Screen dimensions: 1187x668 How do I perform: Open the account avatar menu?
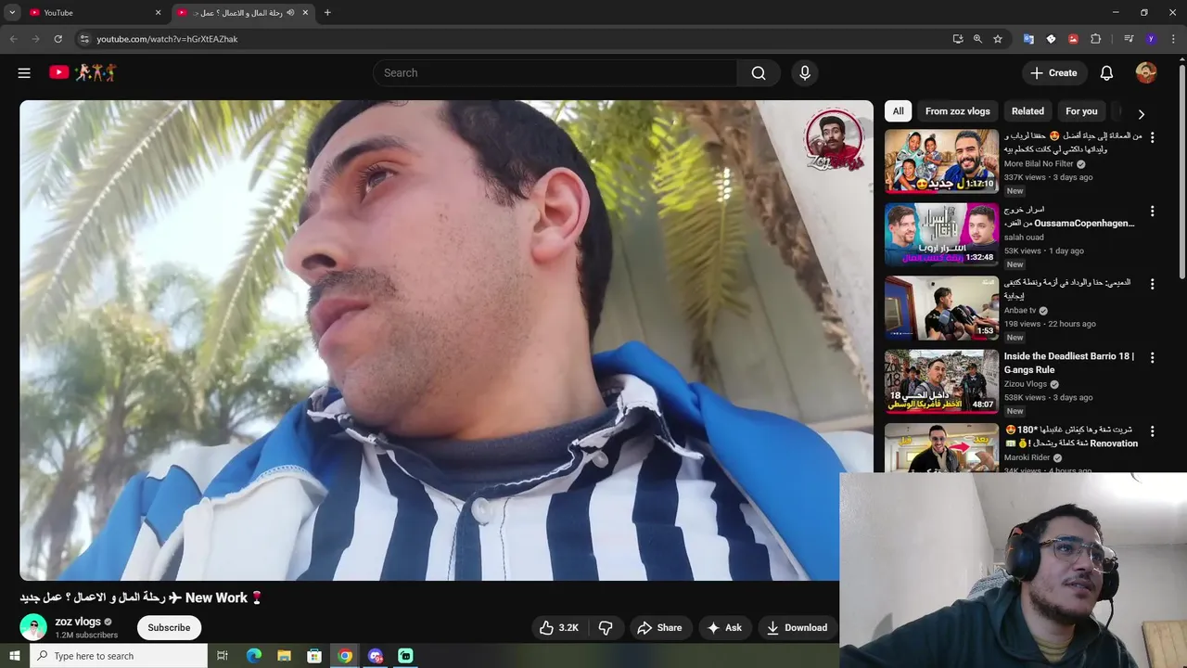tap(1146, 72)
